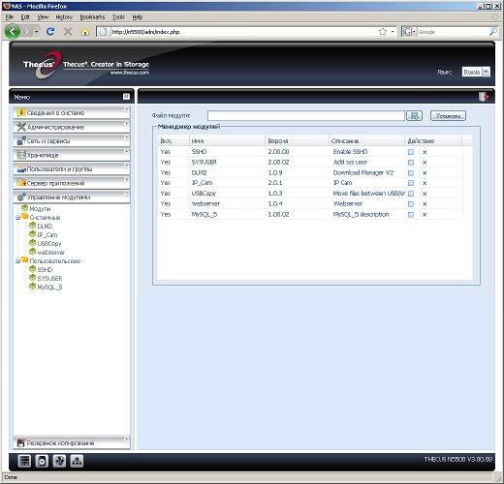Click the Firefox Back navigation button
504x484 pixels.
[13, 32]
